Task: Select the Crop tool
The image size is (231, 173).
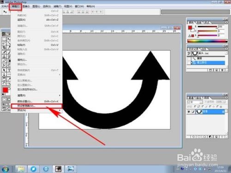Action: click(x=4, y=48)
